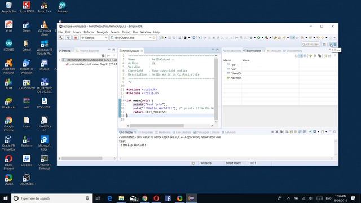Switch to the Problems tab
Viewport: 361px width, 203px height.
coord(163,133)
